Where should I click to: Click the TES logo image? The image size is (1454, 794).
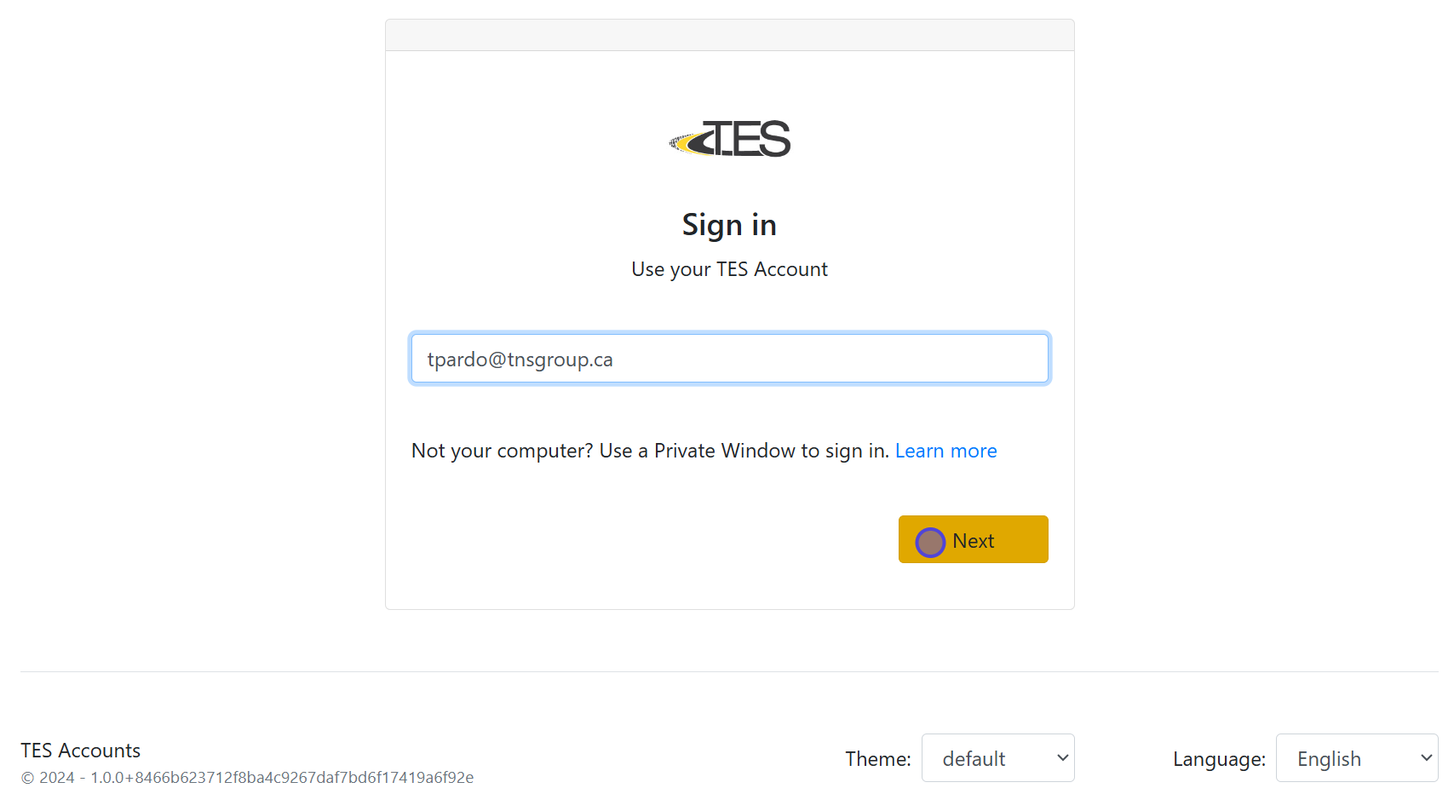(x=730, y=139)
